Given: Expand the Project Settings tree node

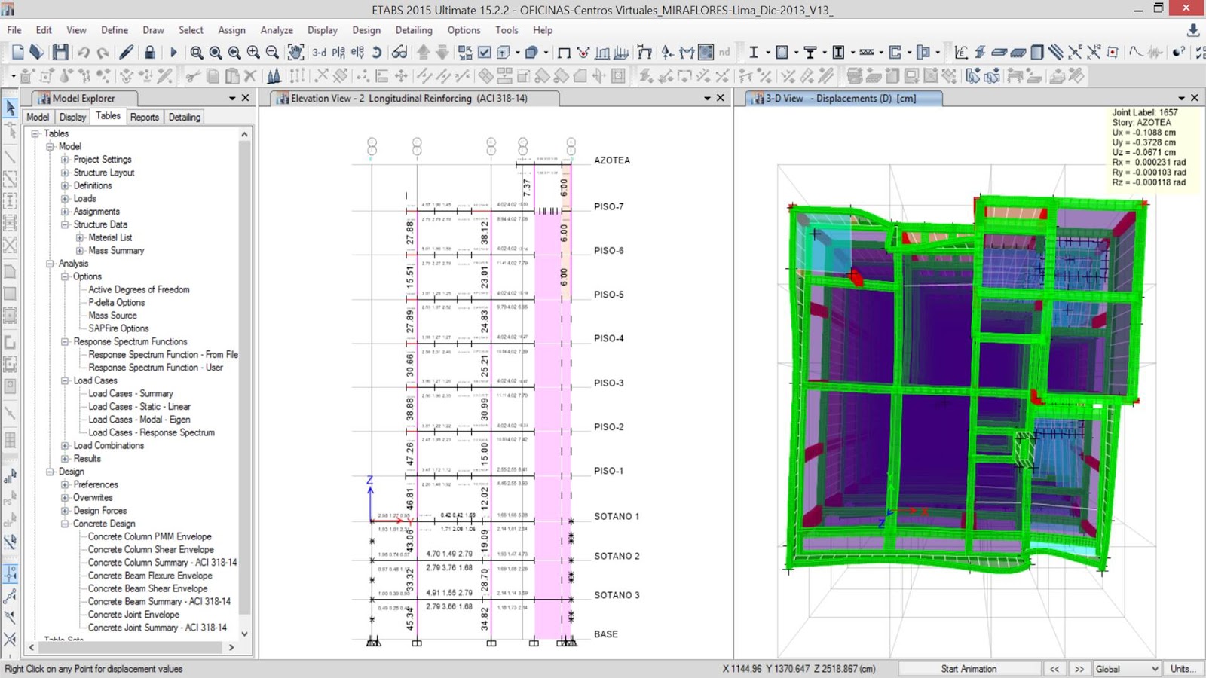Looking at the screenshot, I should pyautogui.click(x=65, y=160).
